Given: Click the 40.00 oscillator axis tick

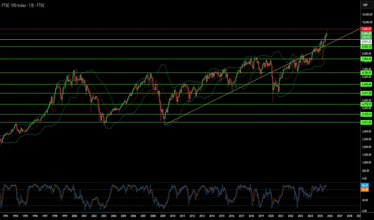Looking at the screenshot, I should coord(365,200).
